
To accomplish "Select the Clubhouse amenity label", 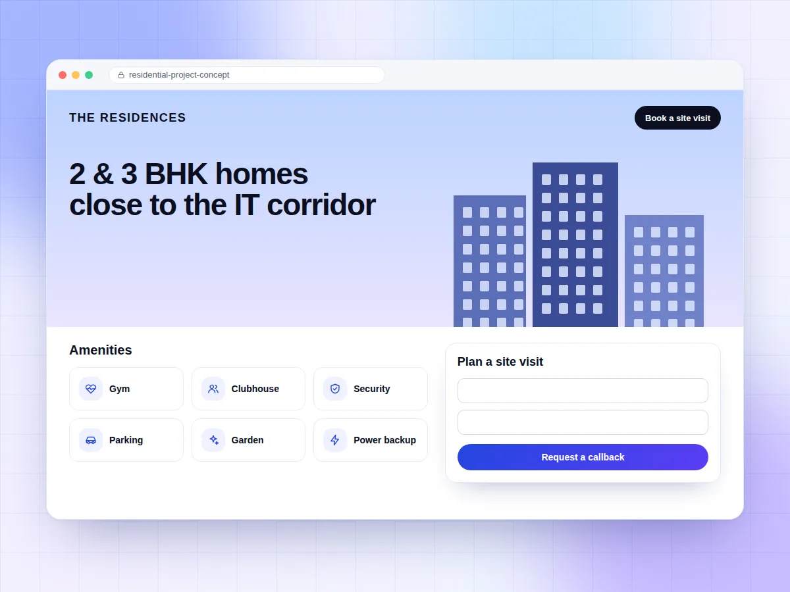I will [255, 389].
